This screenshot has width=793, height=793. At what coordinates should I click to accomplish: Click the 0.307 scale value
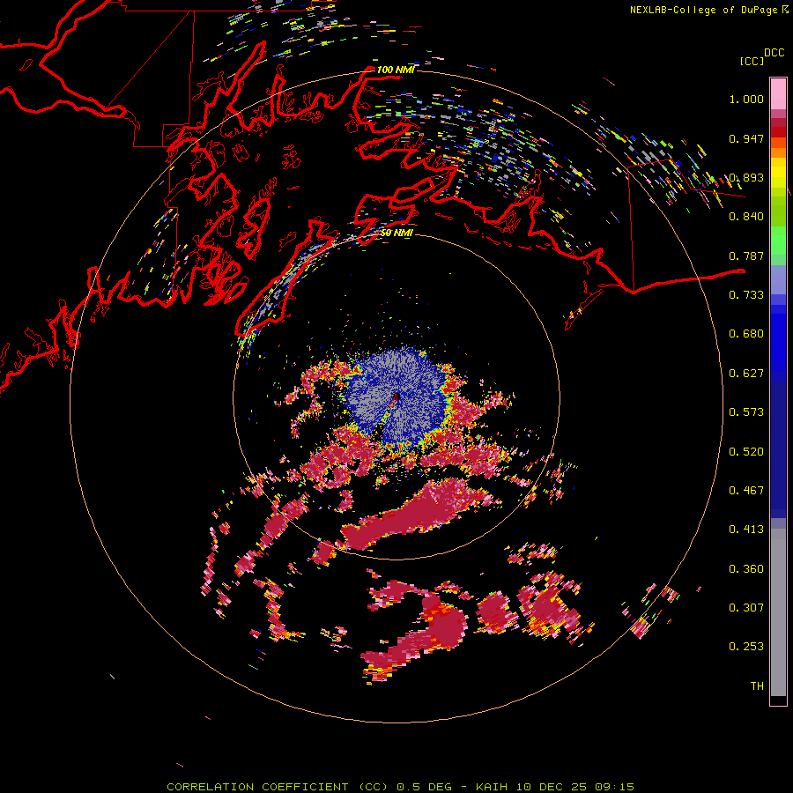click(x=746, y=608)
